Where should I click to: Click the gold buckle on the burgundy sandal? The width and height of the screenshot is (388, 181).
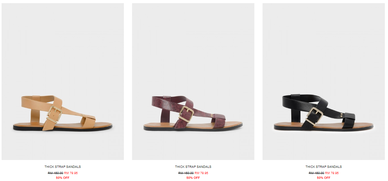186,114
